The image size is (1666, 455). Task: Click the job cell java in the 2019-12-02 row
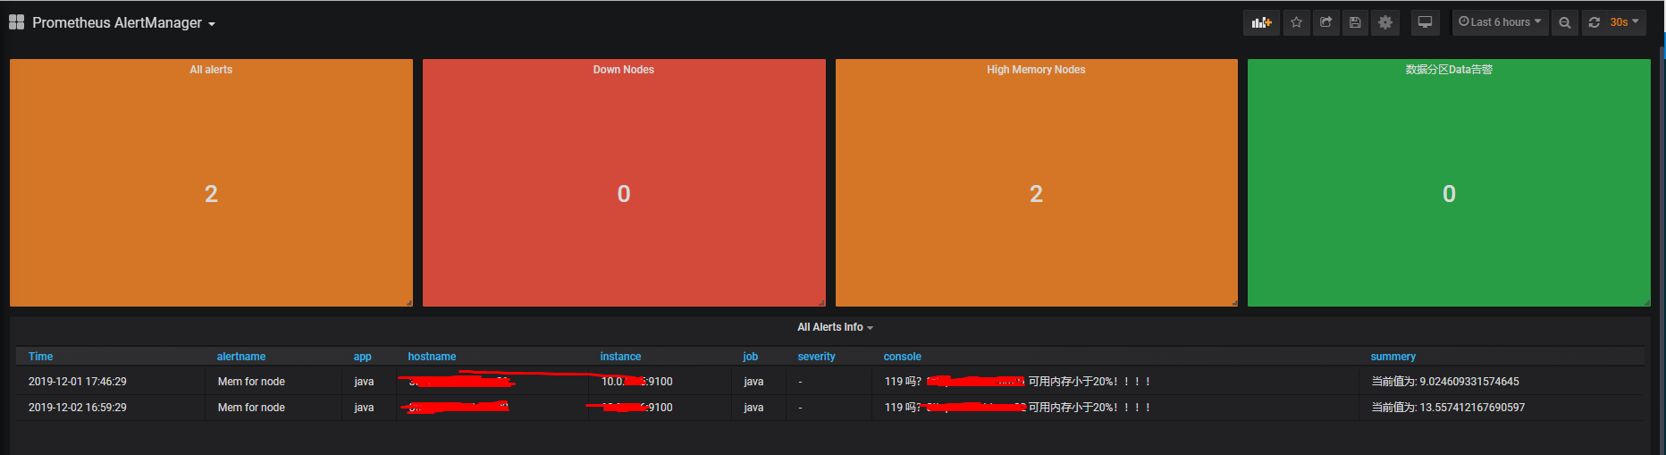(x=753, y=408)
